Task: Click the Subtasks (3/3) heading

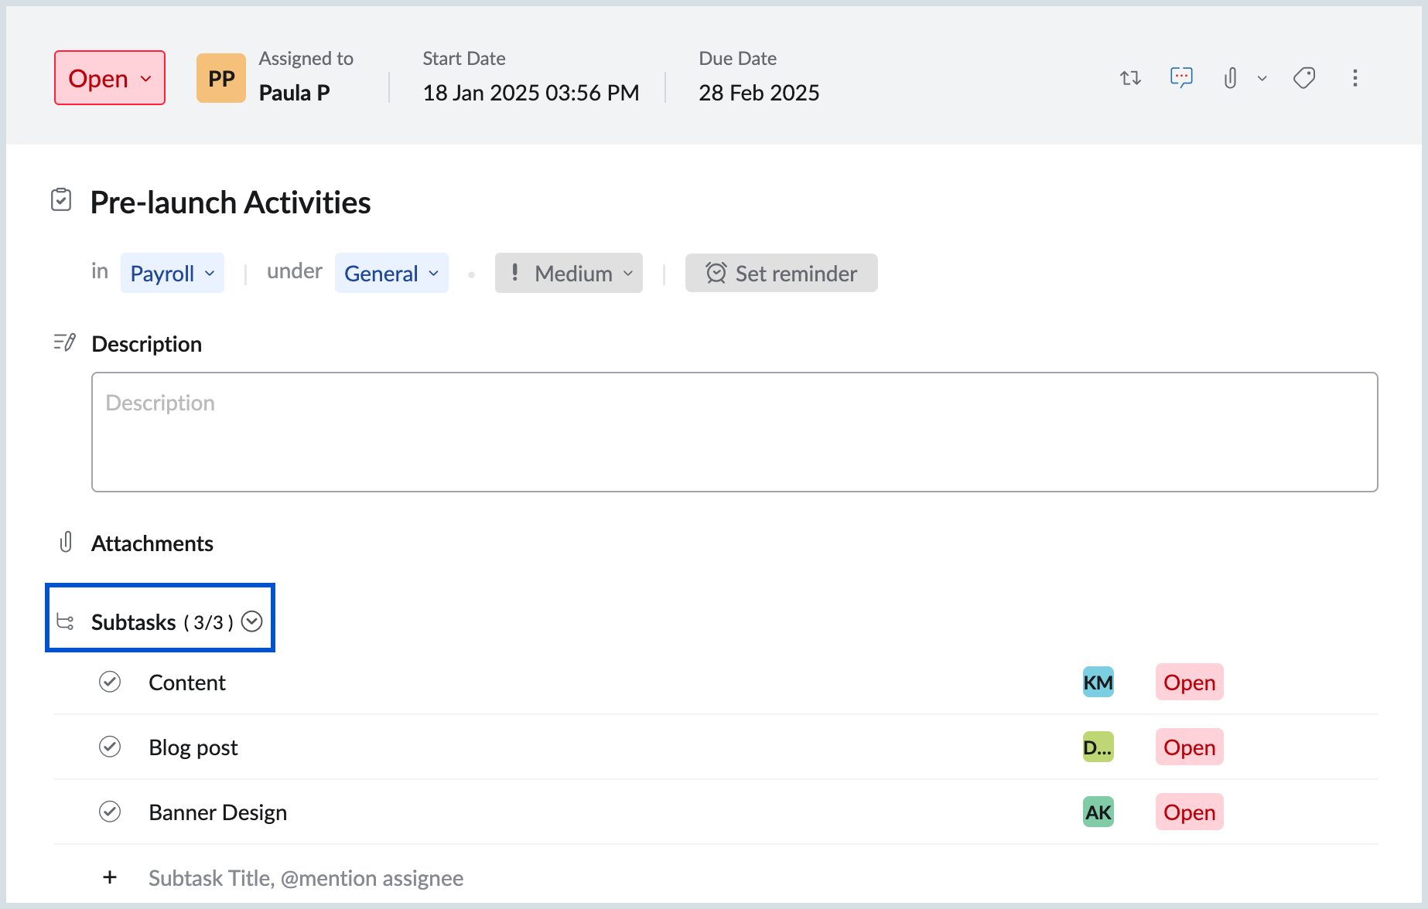Action: click(x=162, y=622)
